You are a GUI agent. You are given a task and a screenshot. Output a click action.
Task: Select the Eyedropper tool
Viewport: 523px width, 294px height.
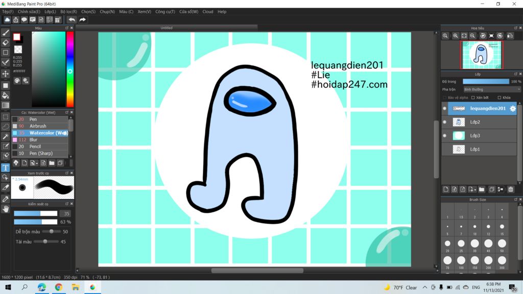click(5, 199)
